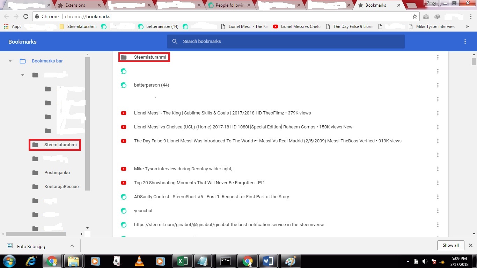The image size is (477, 268).
Task: Open Apps shortcut on the bookmarks bar
Action: (12, 27)
